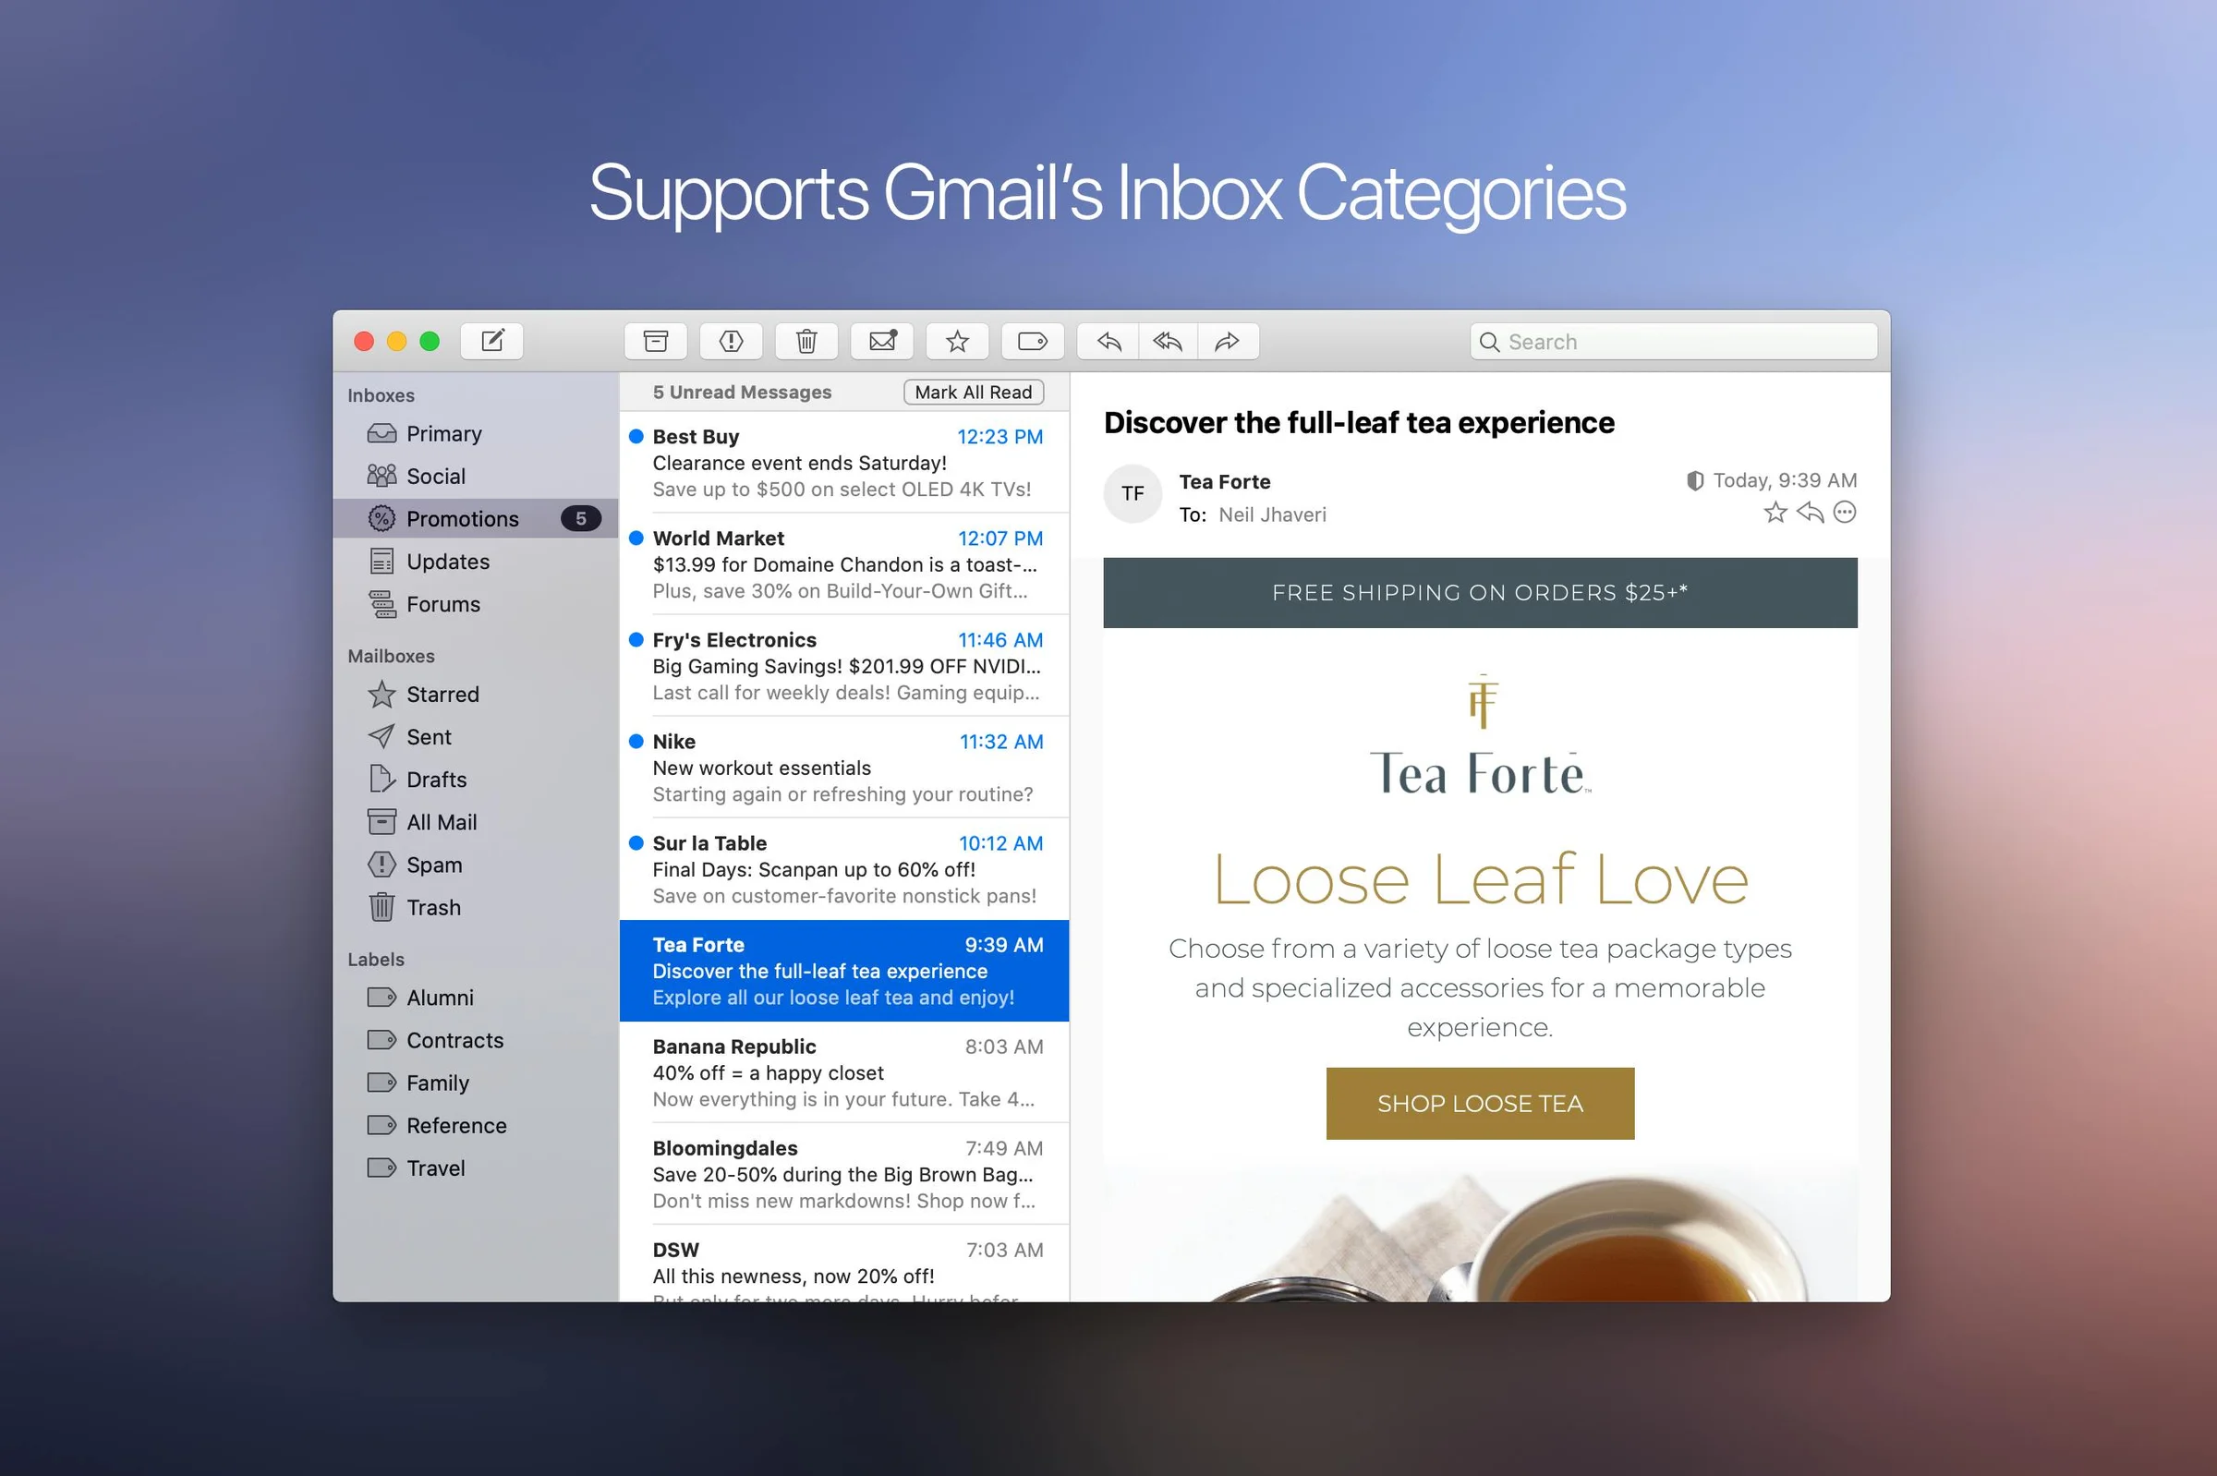Image resolution: width=2217 pixels, height=1476 pixels.
Task: Reply all using the double-arrow toolbar icon
Action: coord(1168,341)
